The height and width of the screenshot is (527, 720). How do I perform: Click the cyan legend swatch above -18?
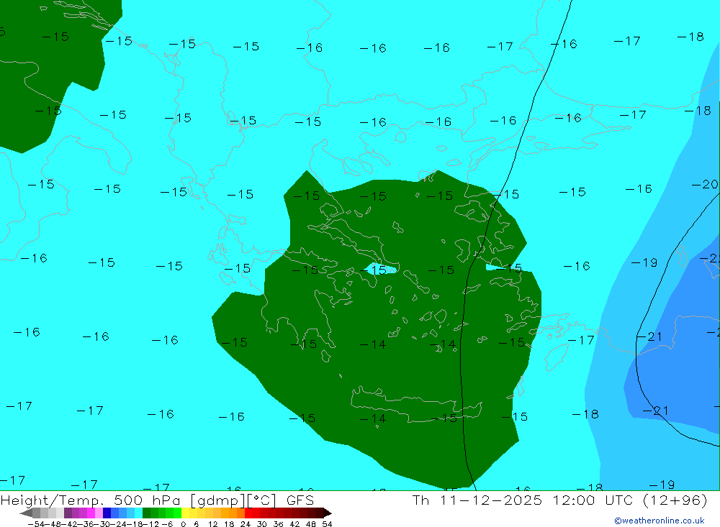coord(138,513)
